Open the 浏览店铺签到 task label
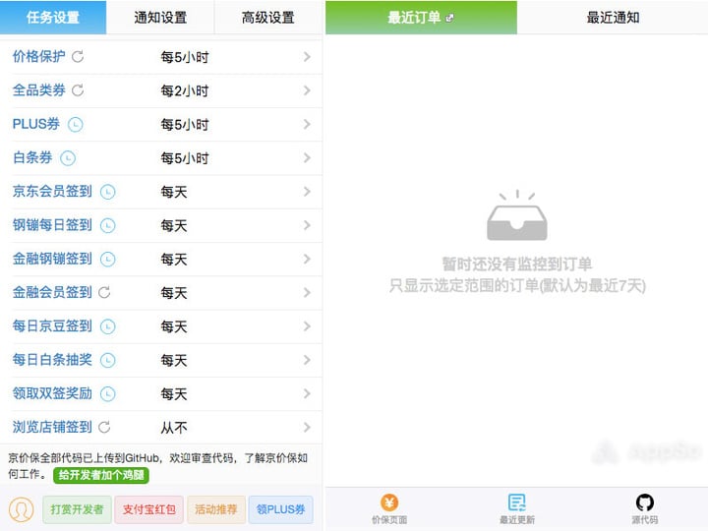 52,427
